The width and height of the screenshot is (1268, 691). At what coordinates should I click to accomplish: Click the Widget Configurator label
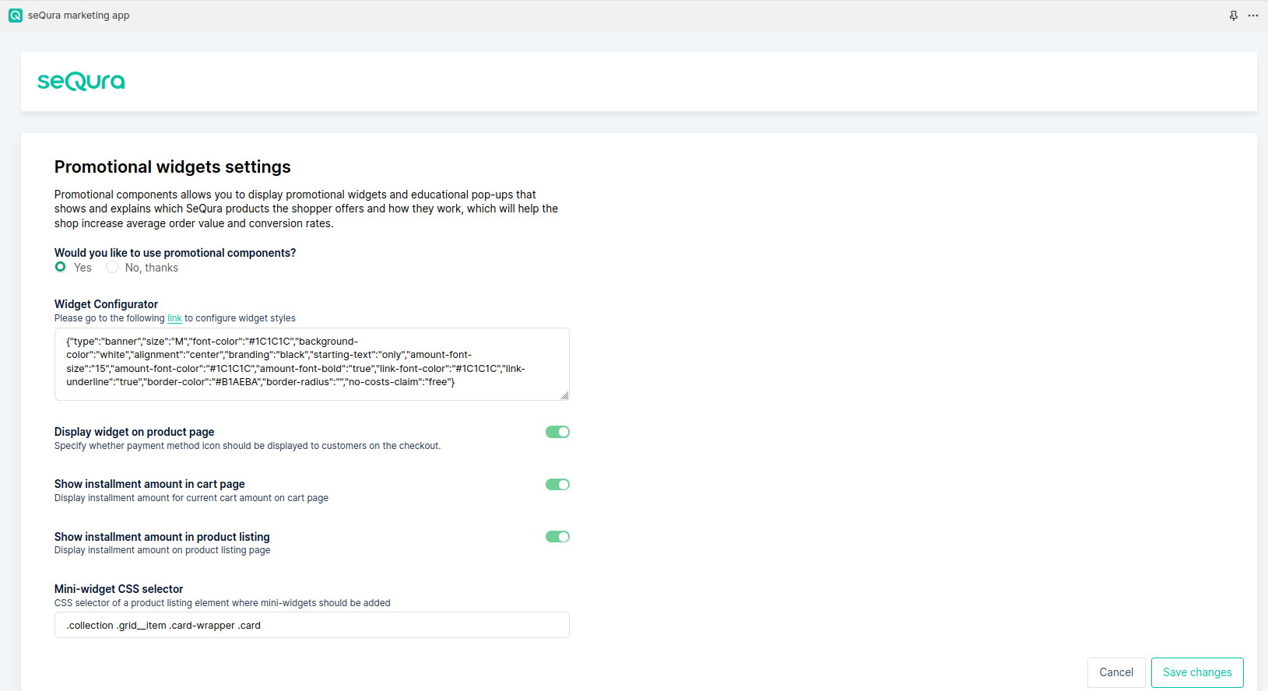(x=106, y=304)
